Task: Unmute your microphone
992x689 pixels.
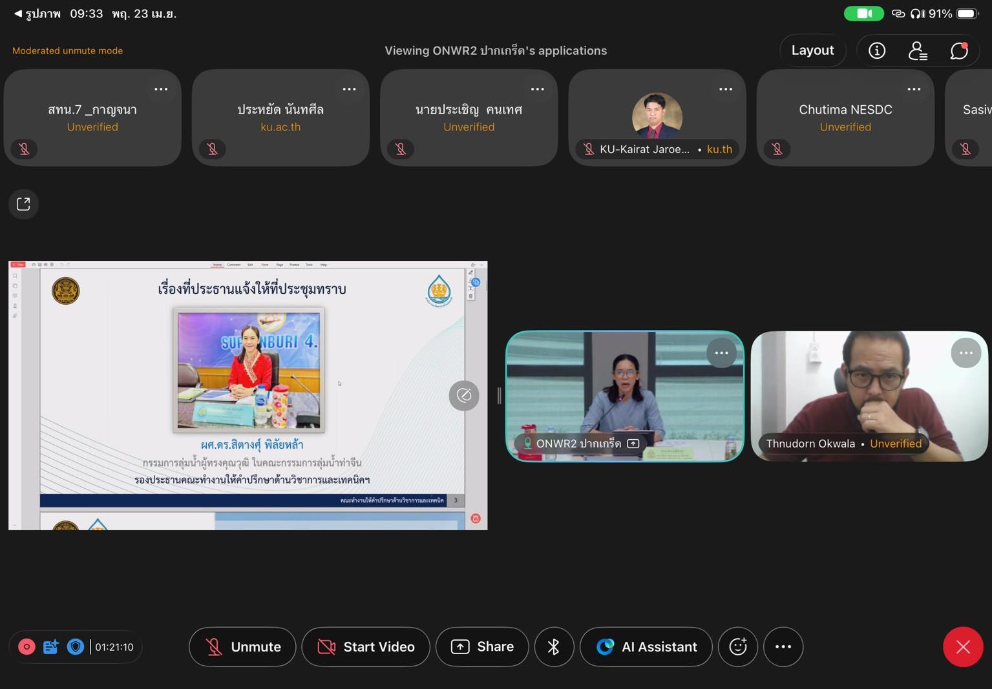Action: (x=242, y=646)
